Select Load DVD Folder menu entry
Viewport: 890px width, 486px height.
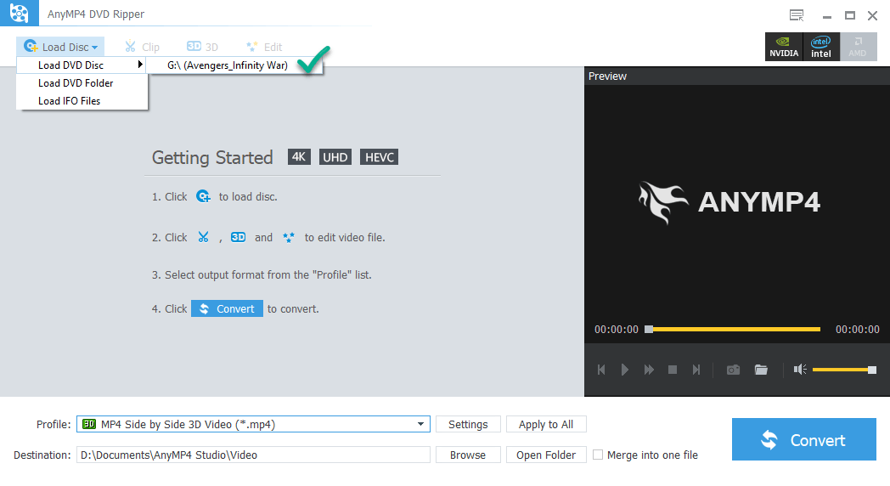pos(82,83)
